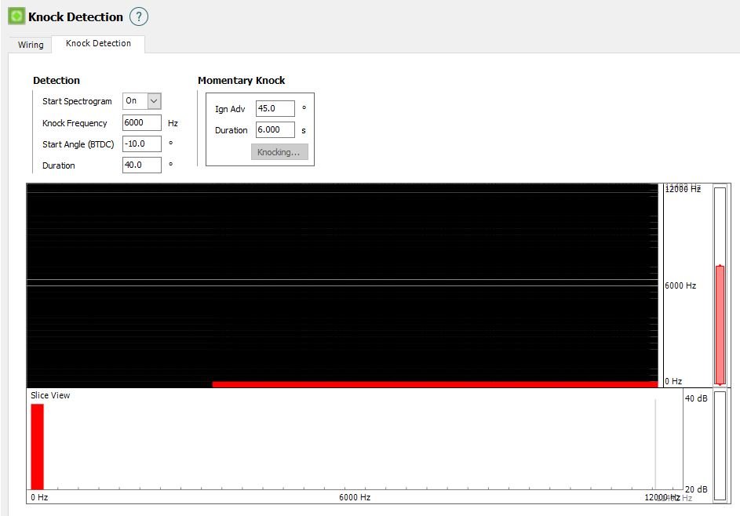Click the Momentary Knock Duration field 6.000
Viewport: 740px width, 516px height.
point(275,129)
